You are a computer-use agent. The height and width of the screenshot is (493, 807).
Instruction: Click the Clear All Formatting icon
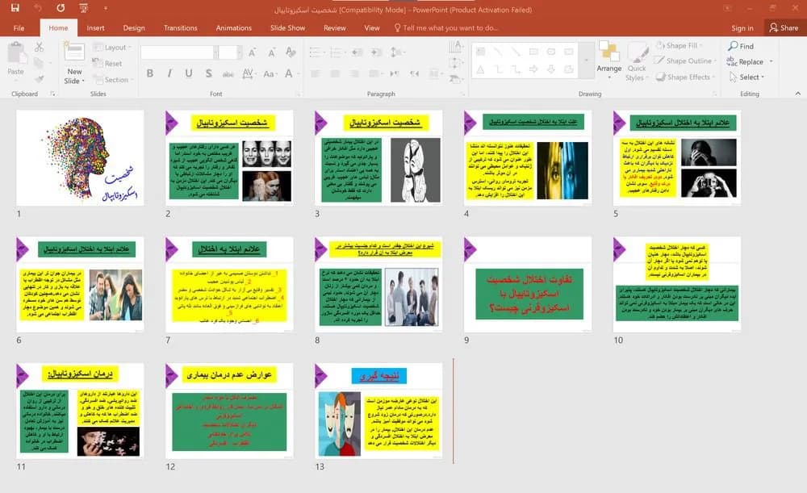[x=291, y=52]
